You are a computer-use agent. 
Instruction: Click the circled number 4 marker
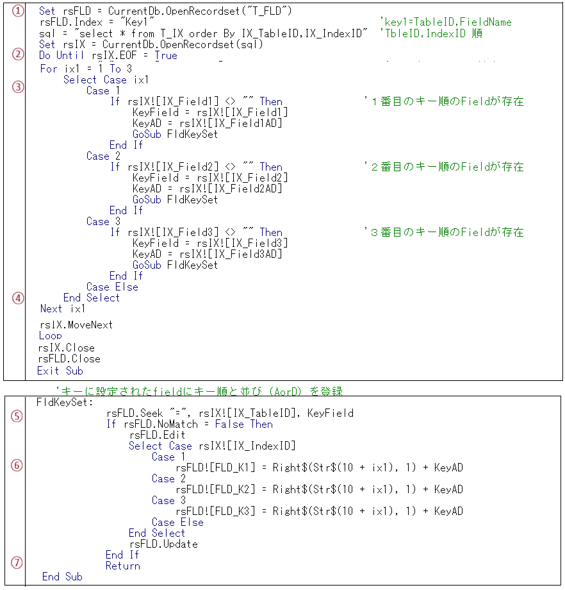pyautogui.click(x=17, y=298)
